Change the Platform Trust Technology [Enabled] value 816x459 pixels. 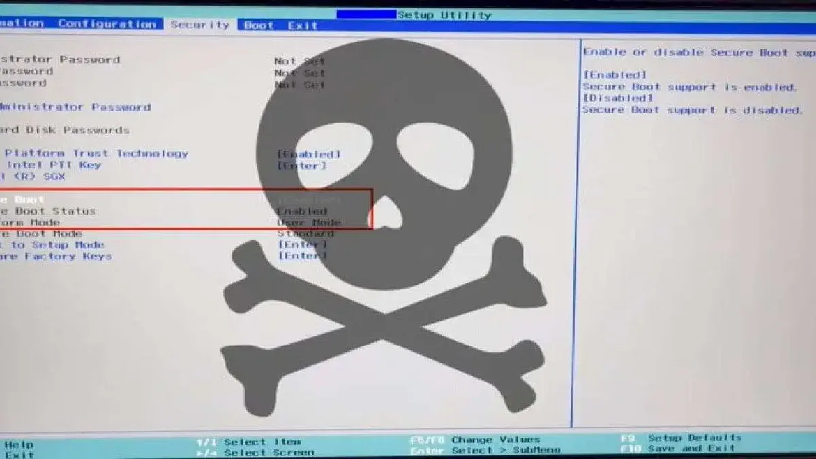[x=308, y=155]
